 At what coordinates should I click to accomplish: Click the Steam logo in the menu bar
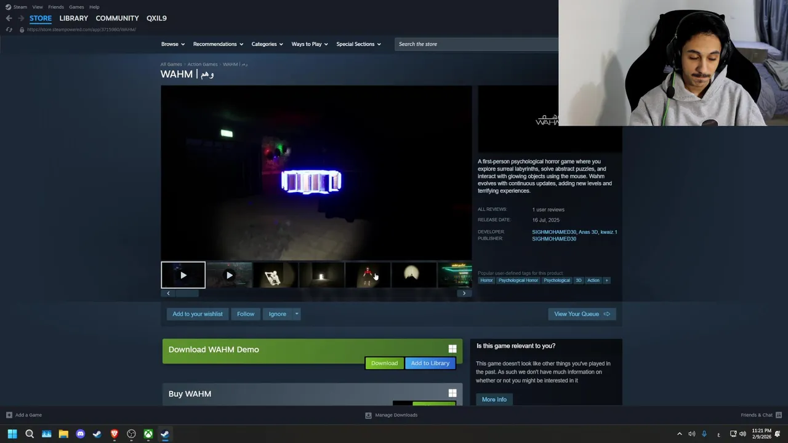point(8,7)
